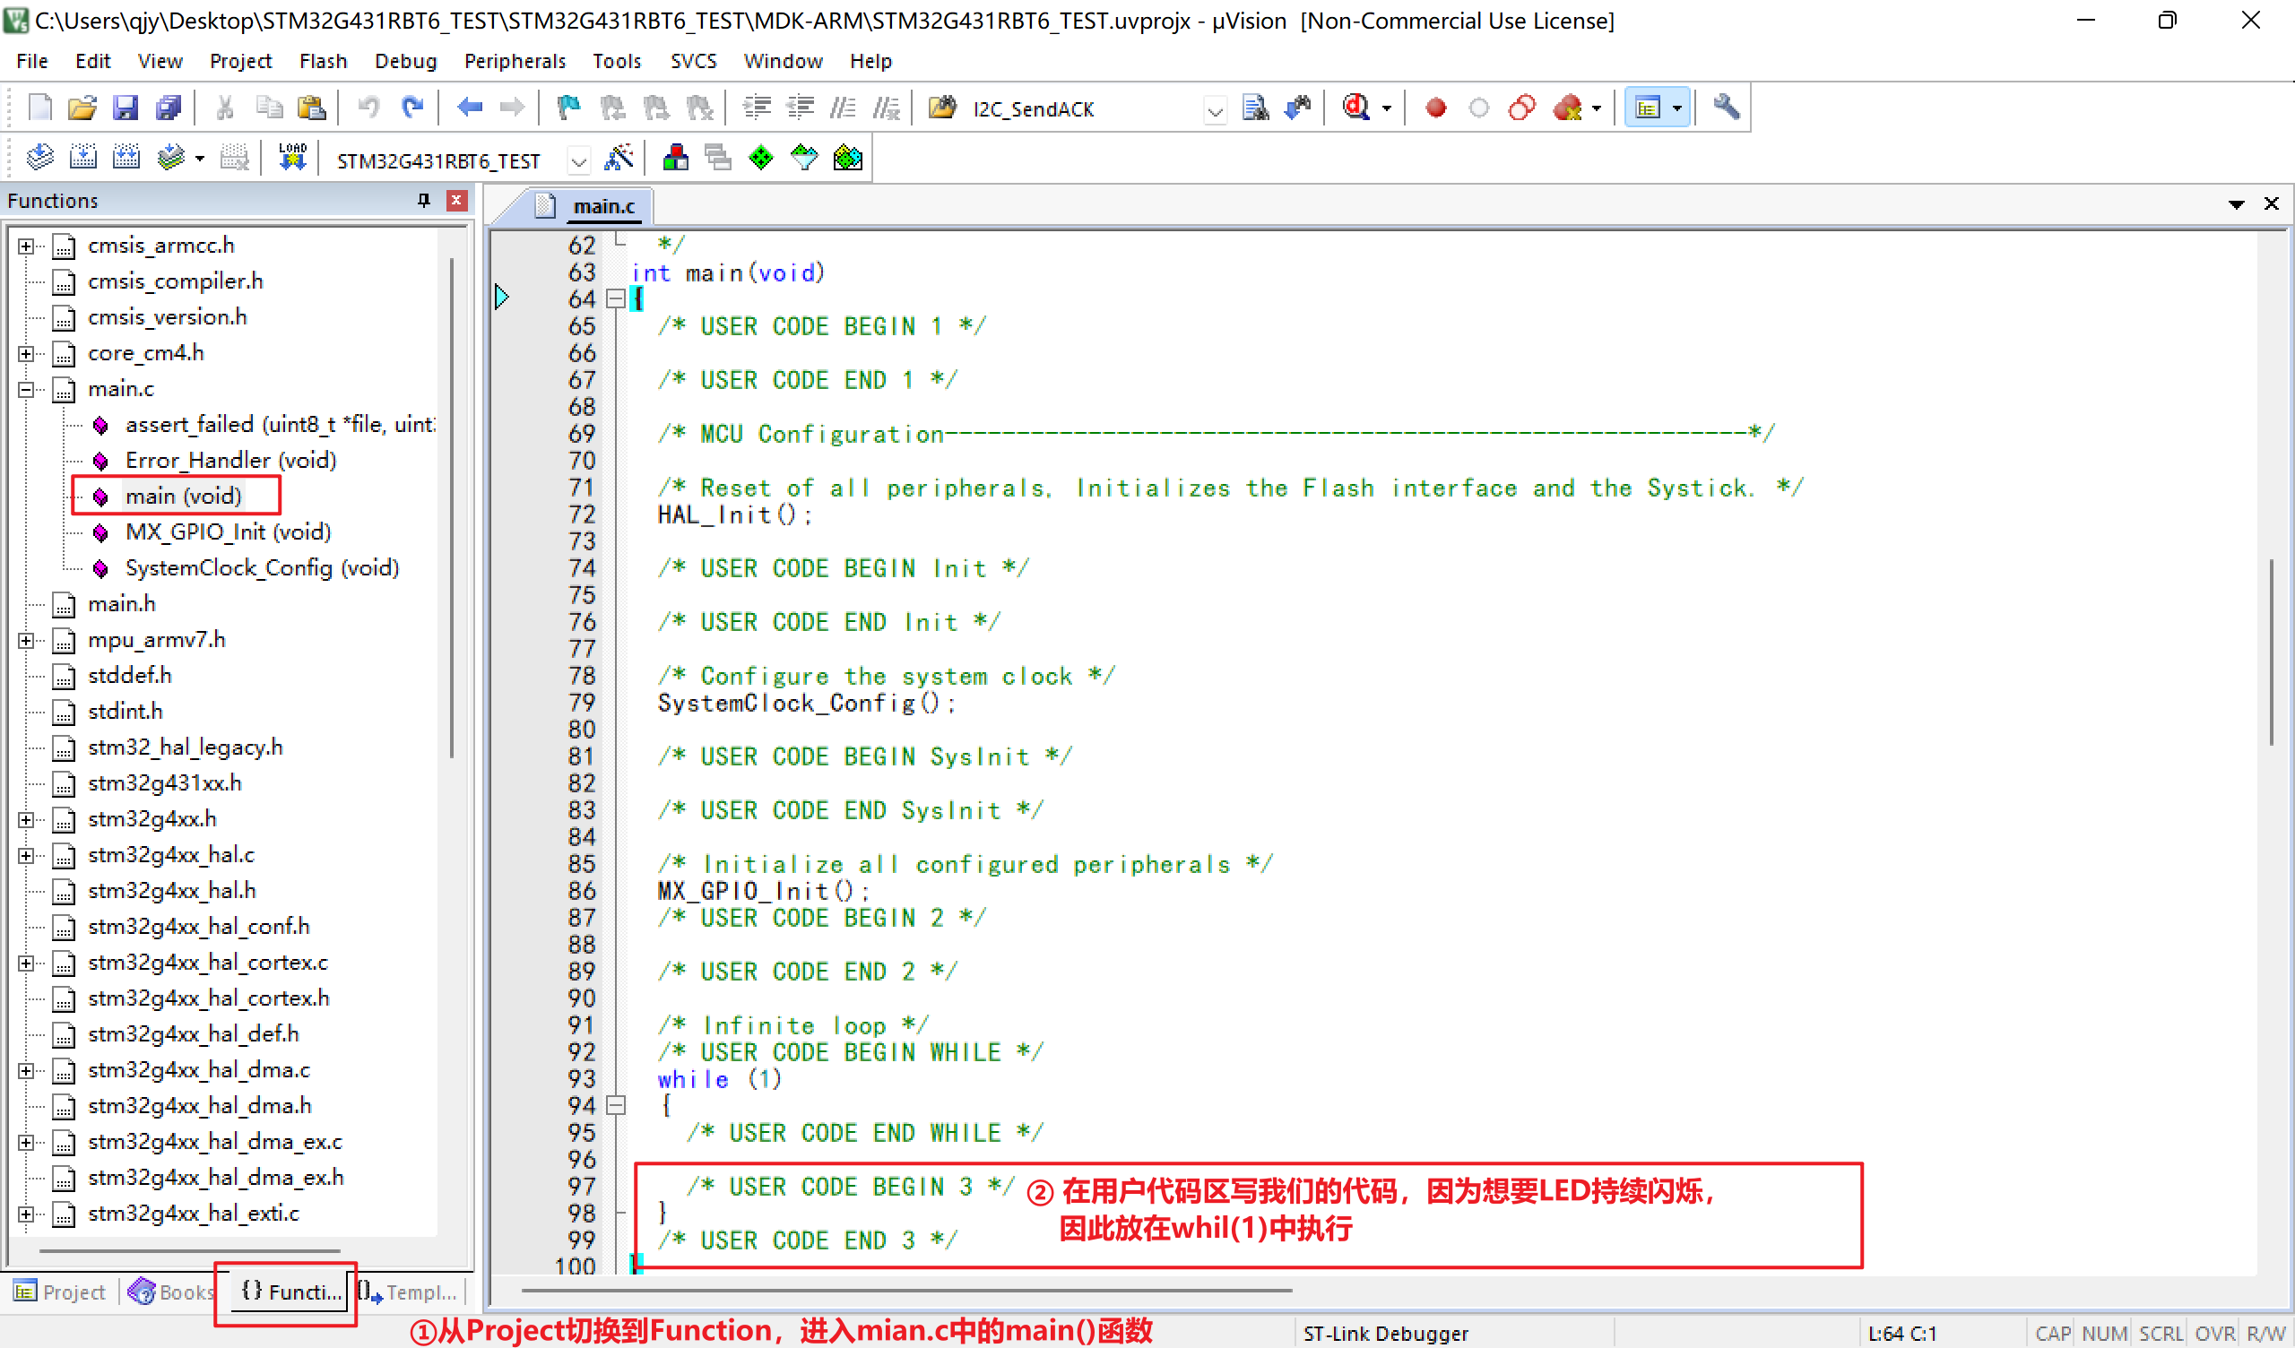This screenshot has width=2295, height=1348.
Task: Collapse the while loop fold at line 94
Action: pyautogui.click(x=616, y=1105)
